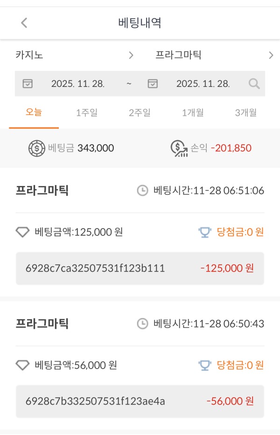Open the back navigation chevron
This screenshot has width=280, height=435.
(x=23, y=22)
